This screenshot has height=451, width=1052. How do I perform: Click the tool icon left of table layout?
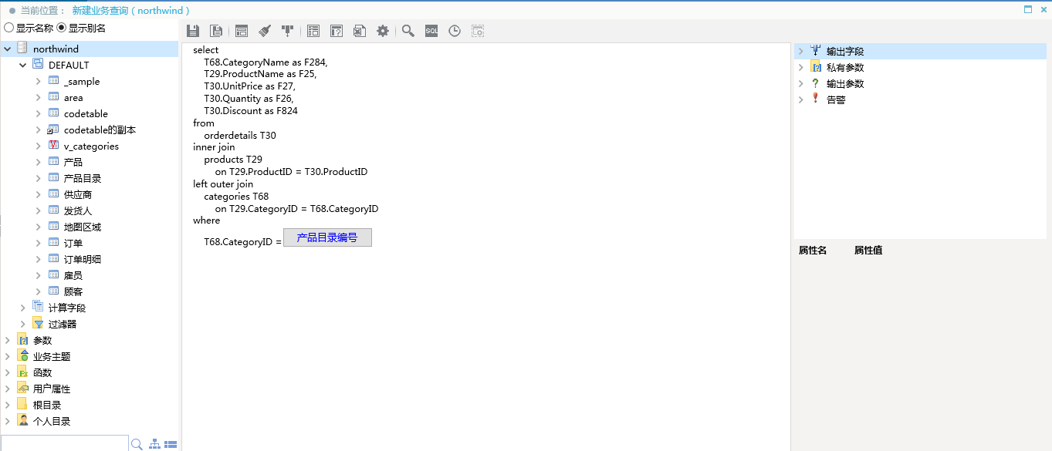click(288, 31)
